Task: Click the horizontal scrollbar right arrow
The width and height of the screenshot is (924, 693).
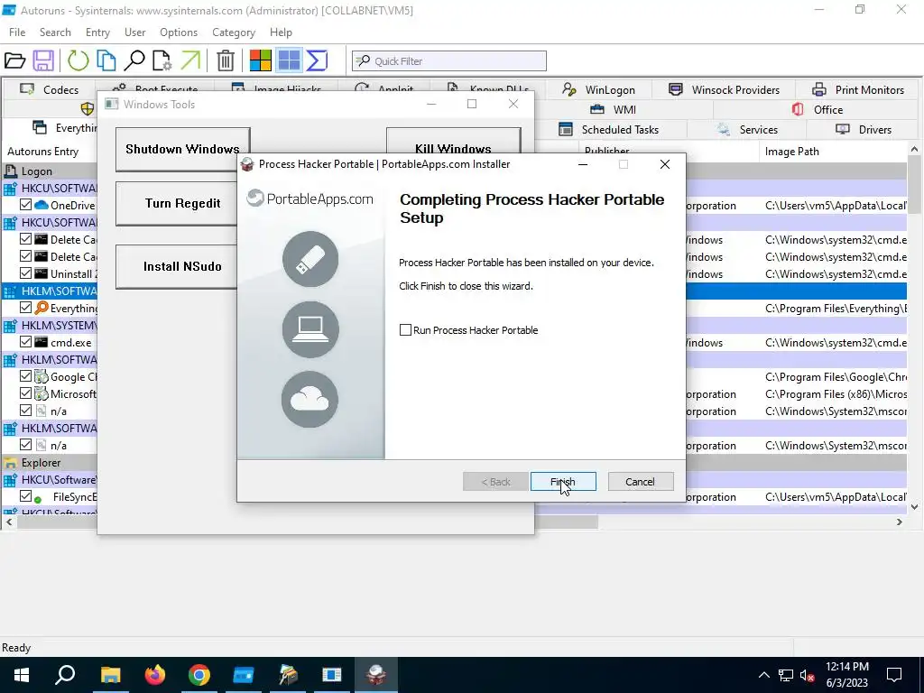Action: [x=900, y=522]
